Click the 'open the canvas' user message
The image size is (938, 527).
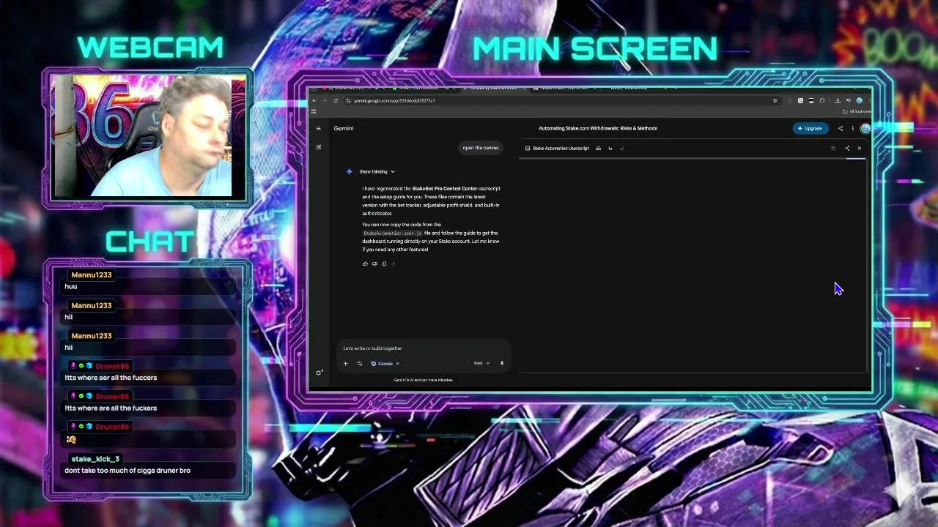point(481,148)
